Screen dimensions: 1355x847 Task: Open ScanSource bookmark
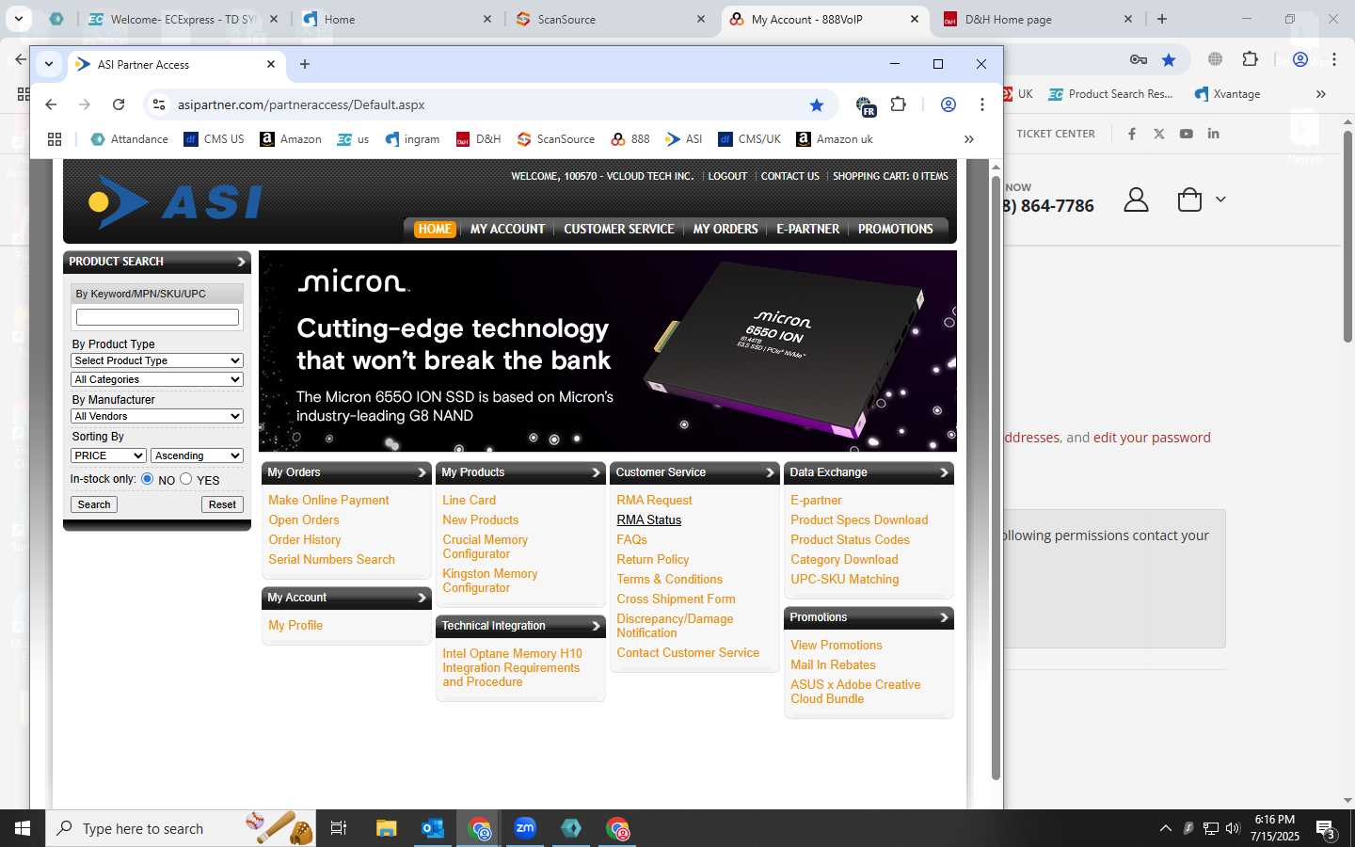point(556,139)
